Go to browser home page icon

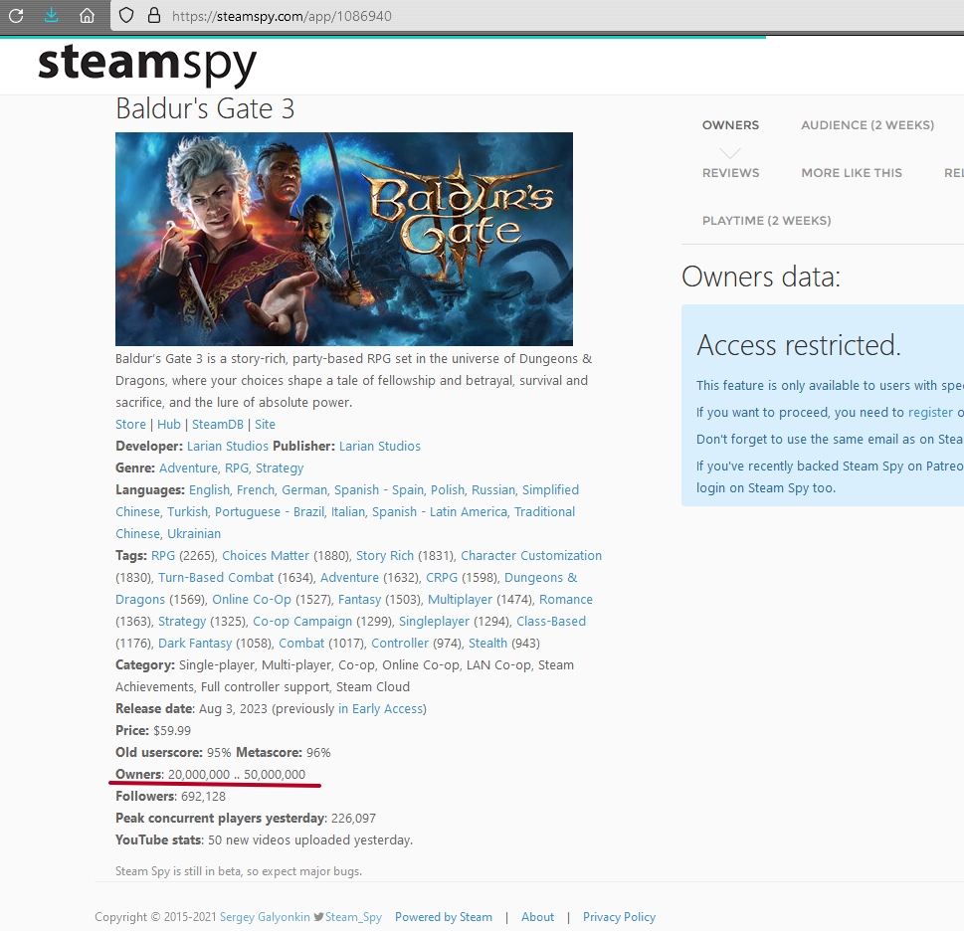[x=88, y=15]
